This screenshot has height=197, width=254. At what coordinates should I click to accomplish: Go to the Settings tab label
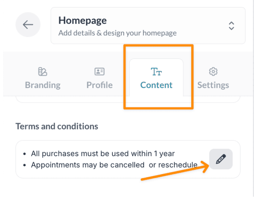(213, 85)
